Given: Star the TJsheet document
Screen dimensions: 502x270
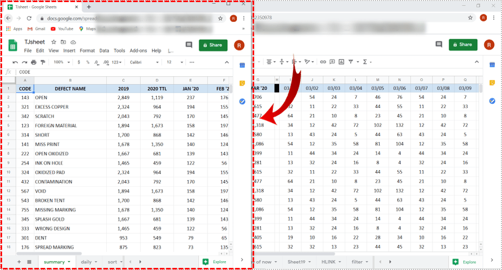Looking at the screenshot, I should pos(53,42).
